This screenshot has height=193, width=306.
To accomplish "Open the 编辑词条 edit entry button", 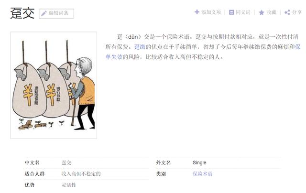I will click(x=56, y=13).
